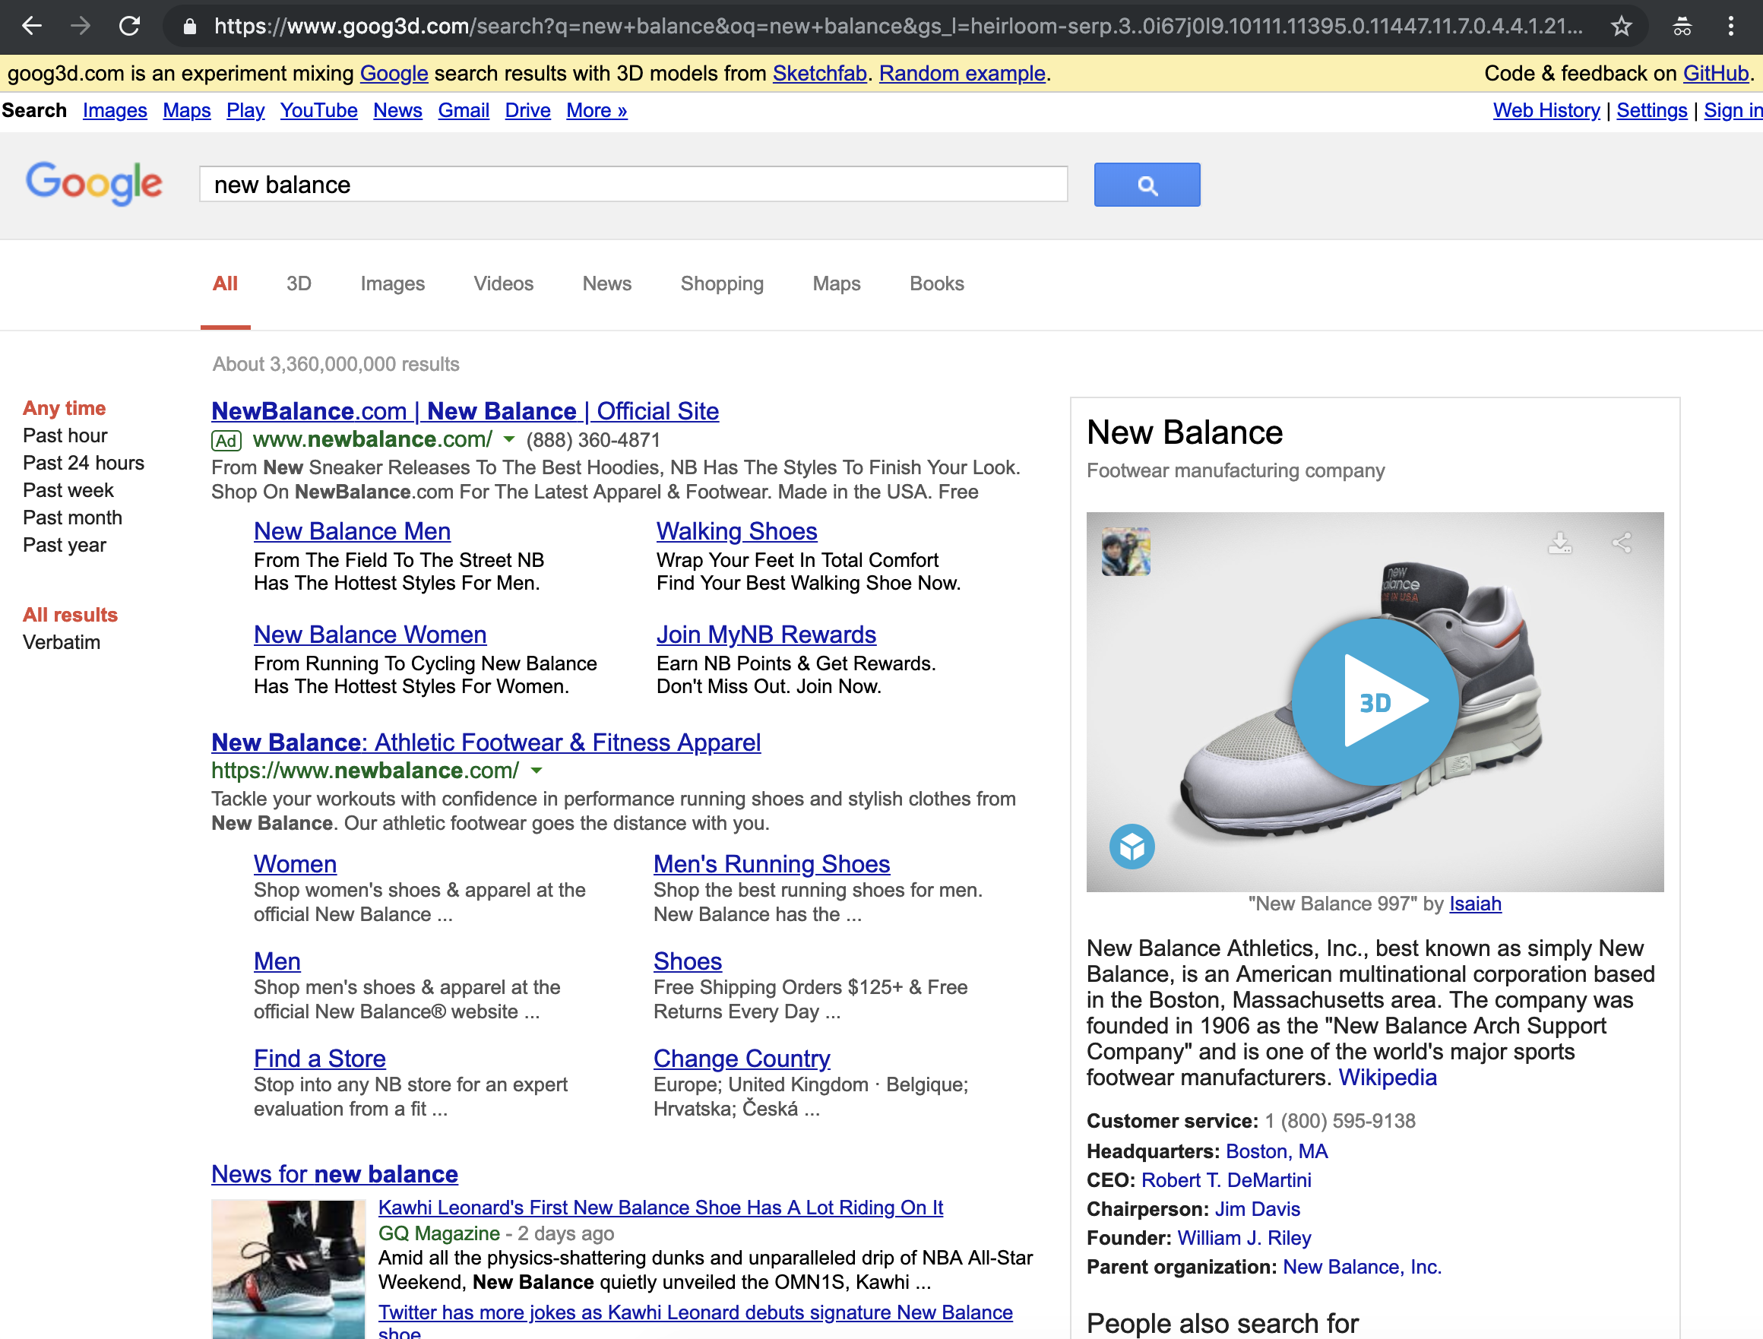Viewport: 1763px width, 1339px height.
Task: Open NewBalance.com Official Site ad link
Action: point(464,411)
